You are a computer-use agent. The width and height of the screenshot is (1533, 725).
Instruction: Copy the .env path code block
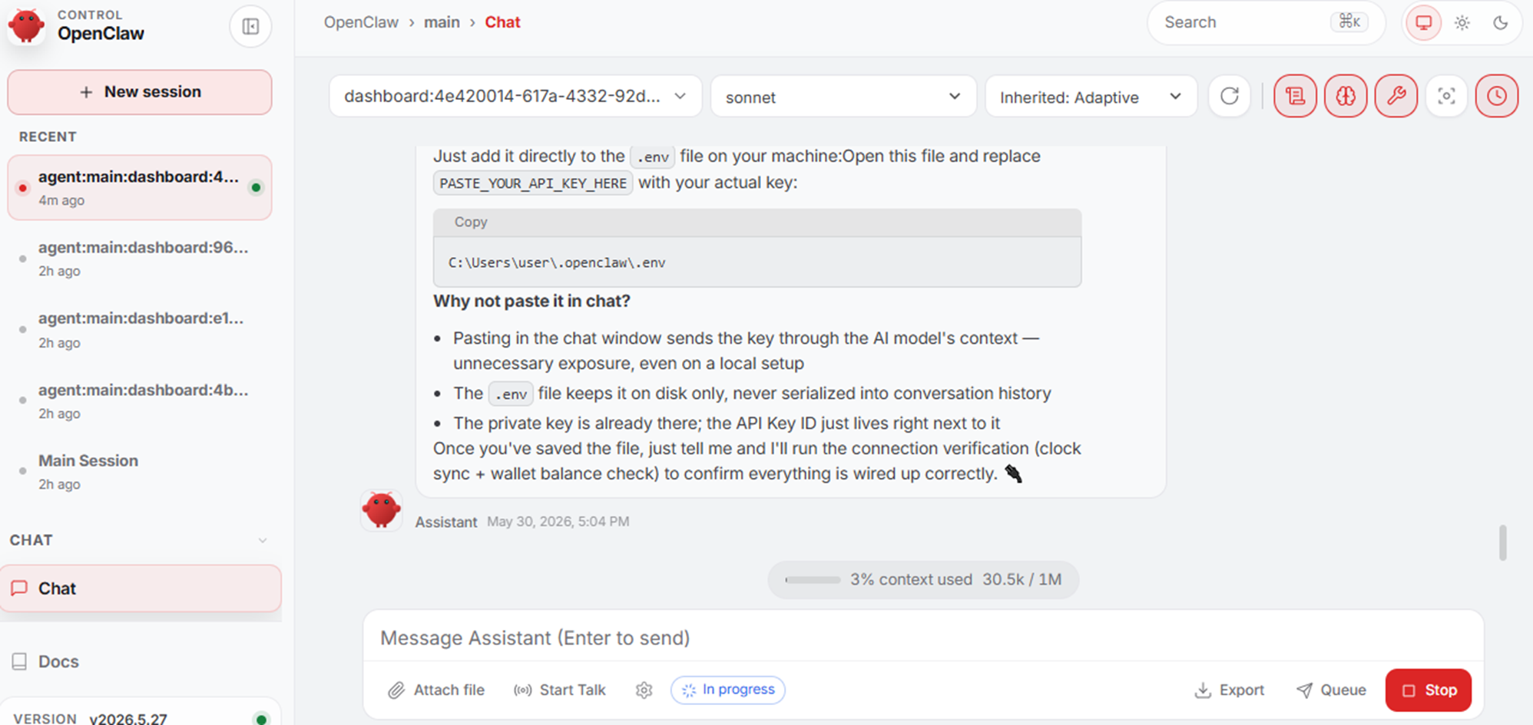click(x=471, y=222)
